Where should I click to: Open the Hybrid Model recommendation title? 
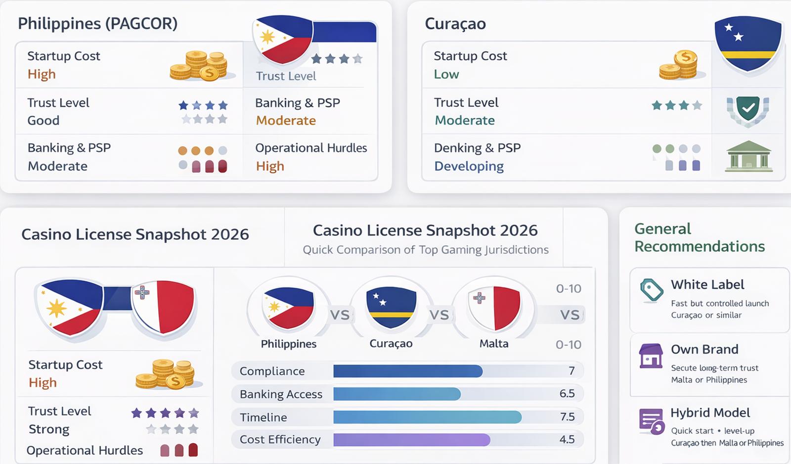(x=710, y=413)
